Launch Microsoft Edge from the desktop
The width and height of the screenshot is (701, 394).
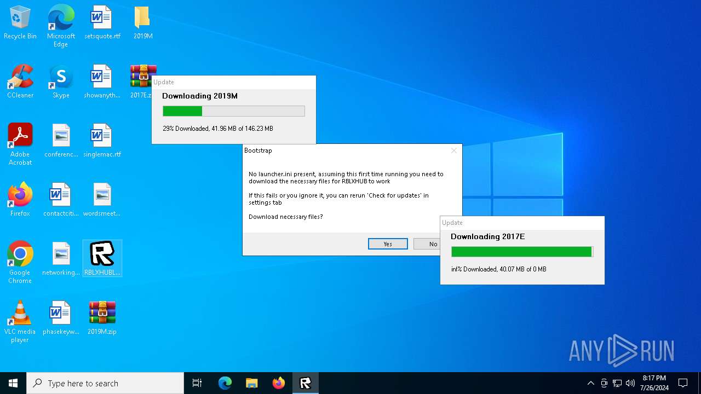tap(61, 26)
